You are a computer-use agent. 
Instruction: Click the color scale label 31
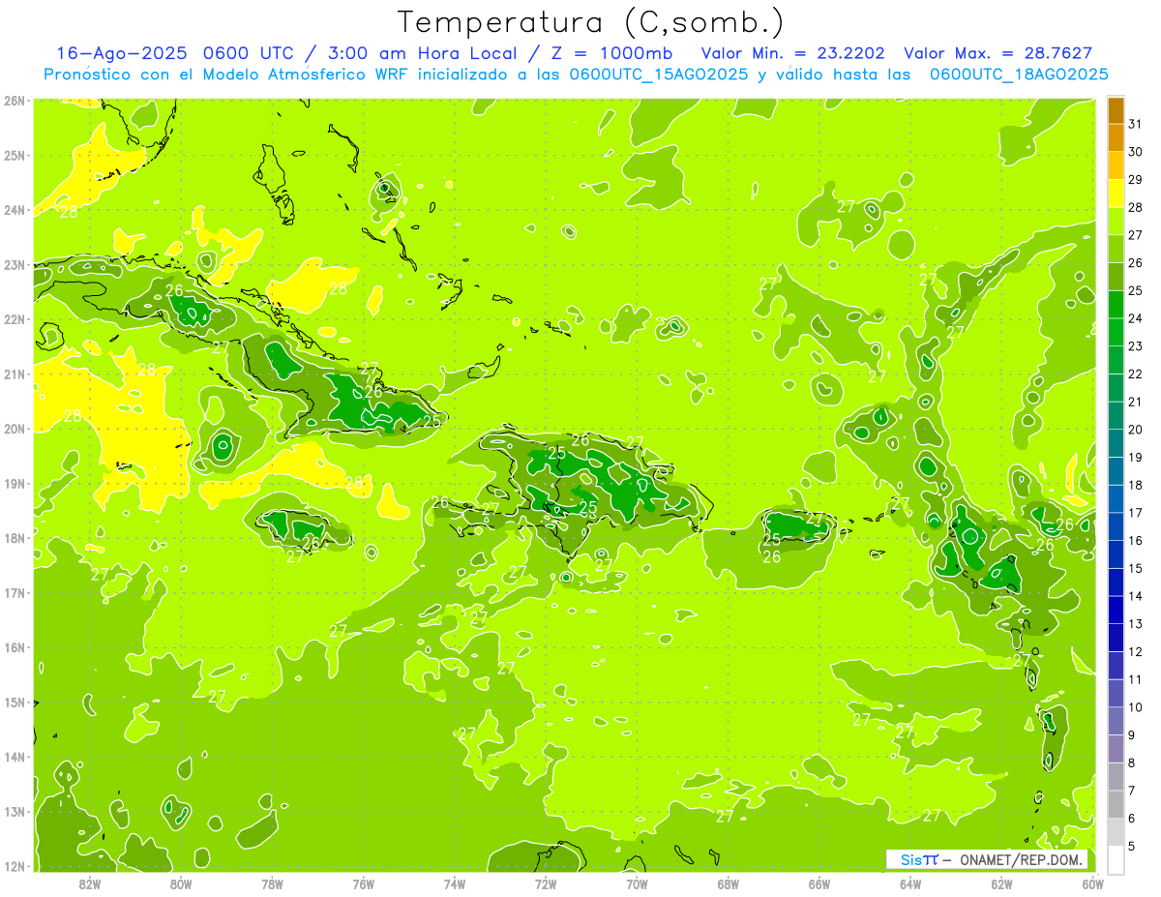(x=1136, y=124)
